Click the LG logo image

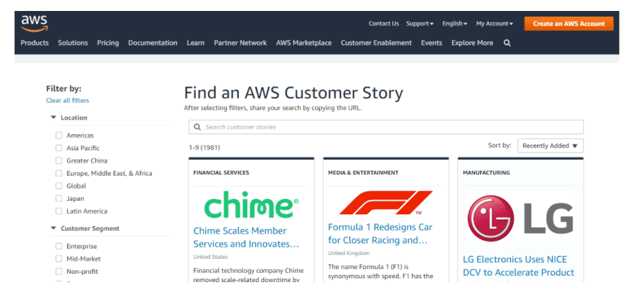pyautogui.click(x=521, y=218)
